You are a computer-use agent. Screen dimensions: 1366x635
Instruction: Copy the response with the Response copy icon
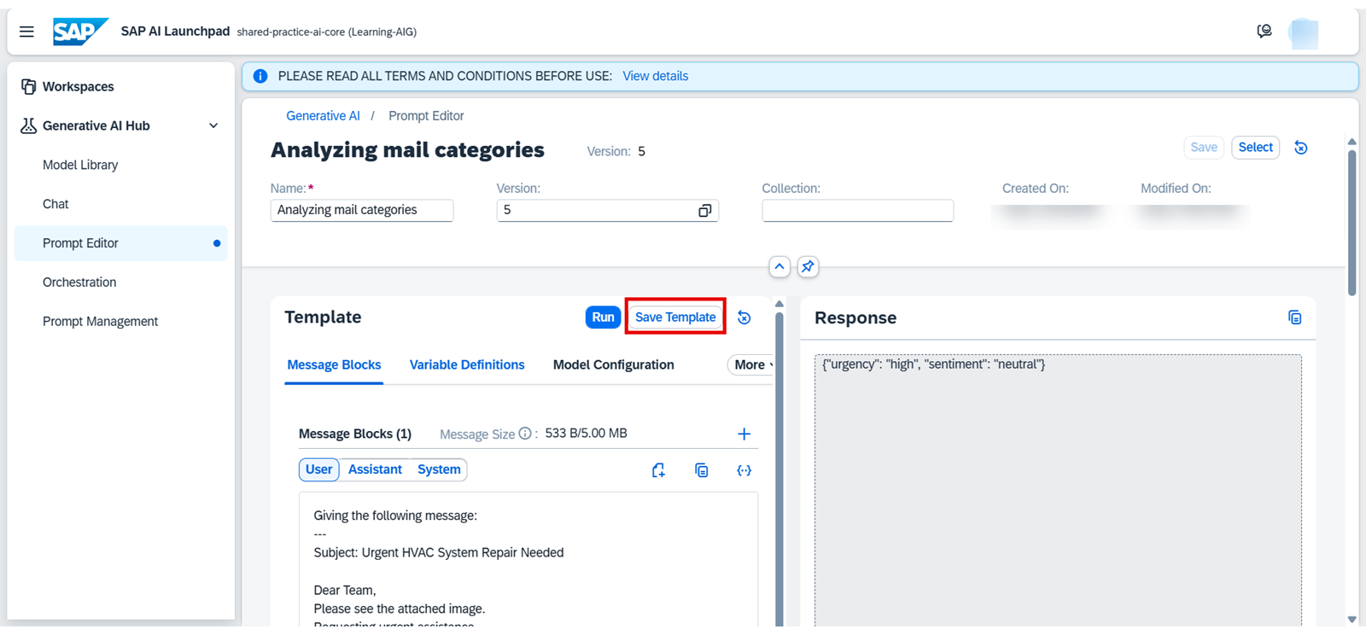click(1295, 317)
